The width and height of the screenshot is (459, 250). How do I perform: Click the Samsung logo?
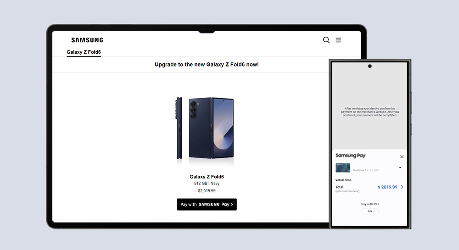(x=87, y=40)
